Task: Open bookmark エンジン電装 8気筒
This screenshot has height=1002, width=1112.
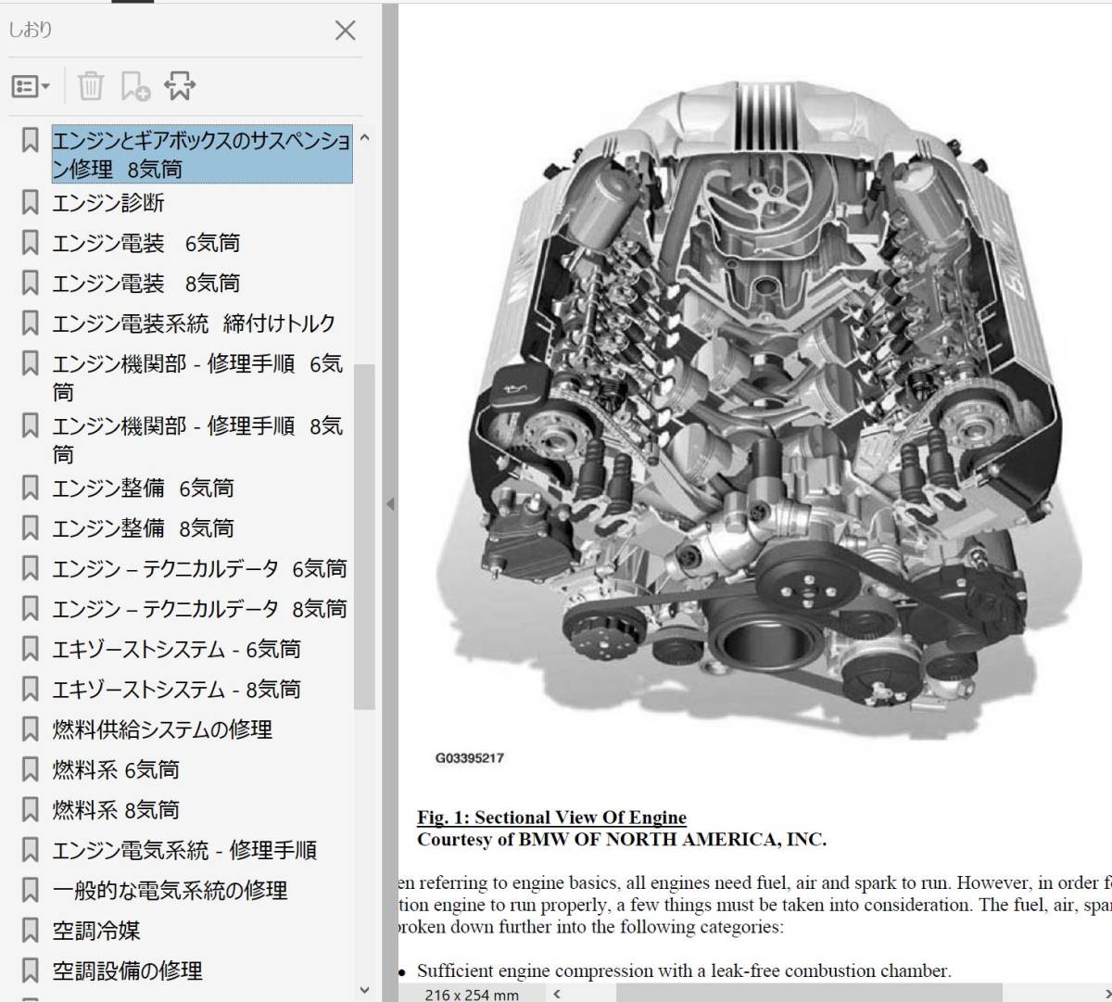Action: 146,283
